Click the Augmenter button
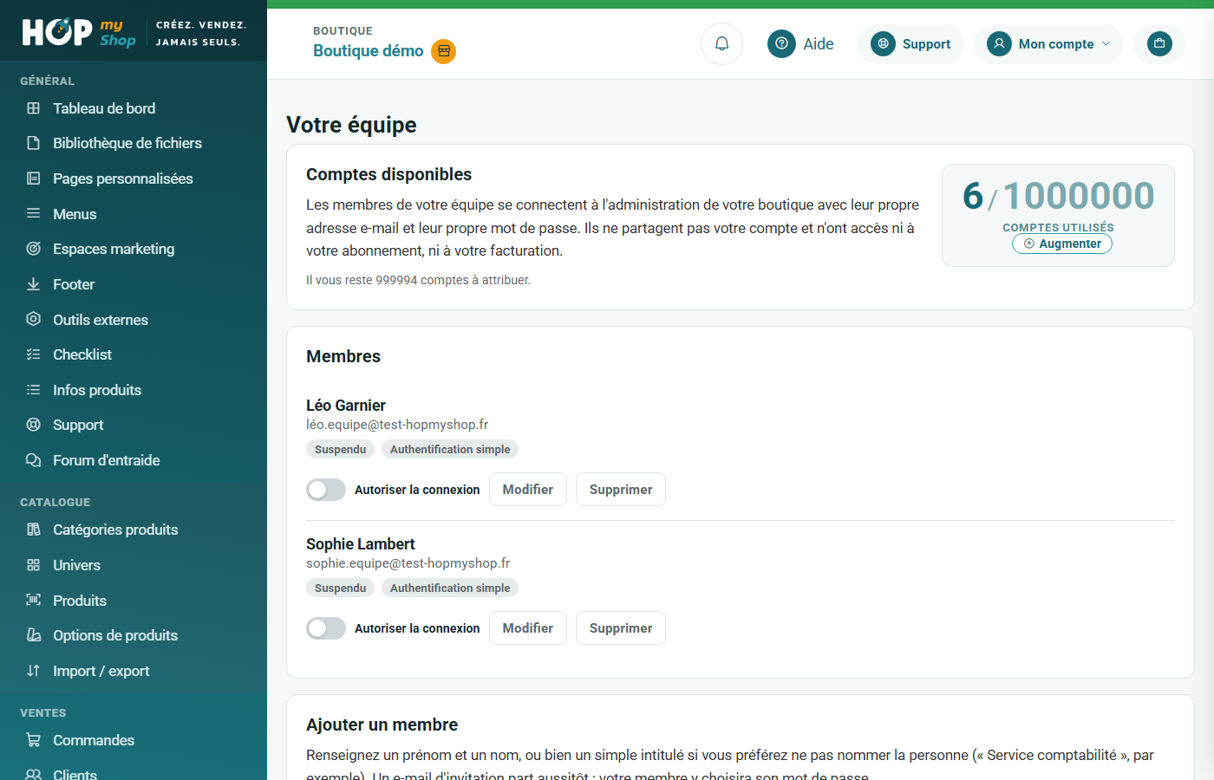1214x780 pixels. click(x=1062, y=244)
